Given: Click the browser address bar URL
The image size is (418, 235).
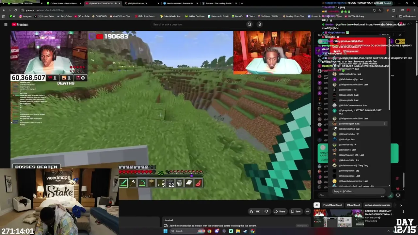Looking at the screenshot, I should (x=44, y=10).
